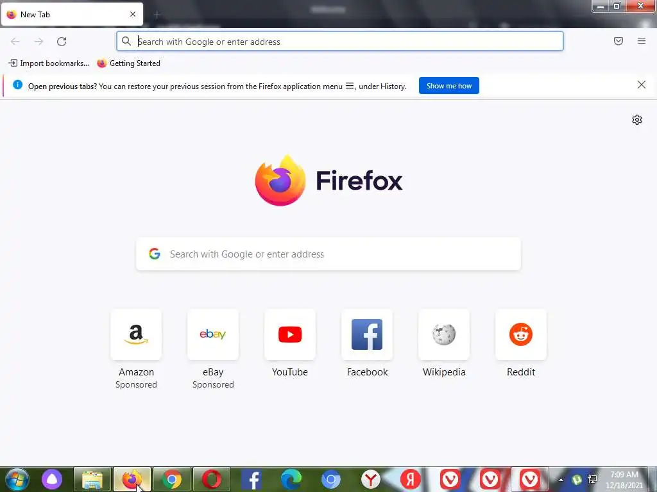Open purple Alice assistant taskbar icon
657x492 pixels.
coord(52,479)
